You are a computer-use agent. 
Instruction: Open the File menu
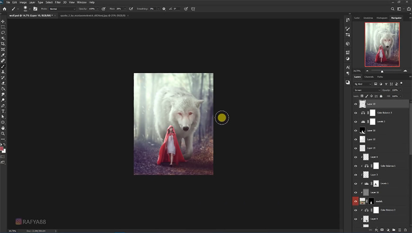pos(8,2)
